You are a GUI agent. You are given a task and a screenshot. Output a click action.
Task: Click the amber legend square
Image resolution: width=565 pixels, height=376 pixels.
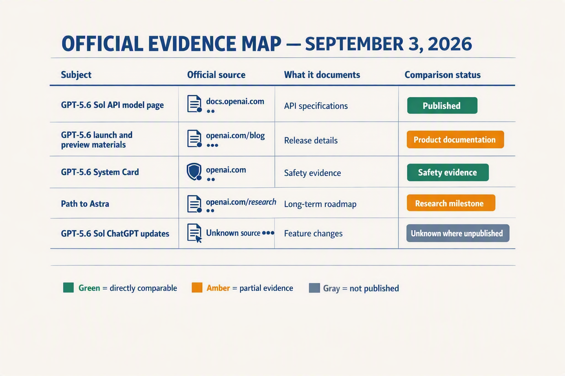[197, 288]
